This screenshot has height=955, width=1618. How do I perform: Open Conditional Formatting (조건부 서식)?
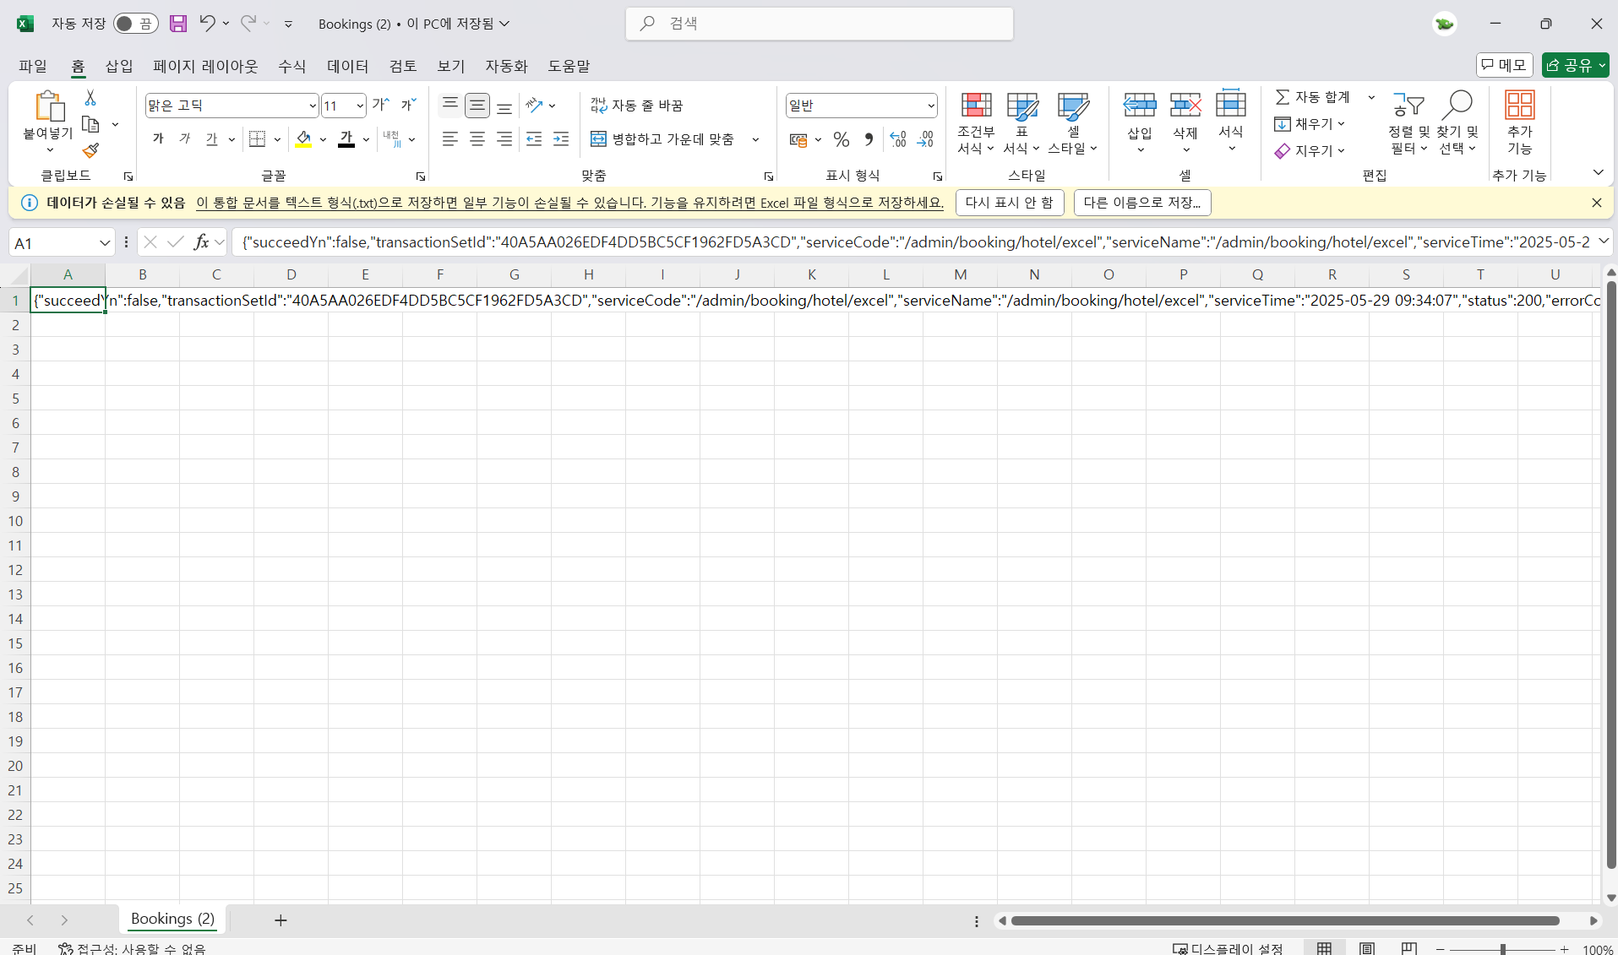(976, 123)
